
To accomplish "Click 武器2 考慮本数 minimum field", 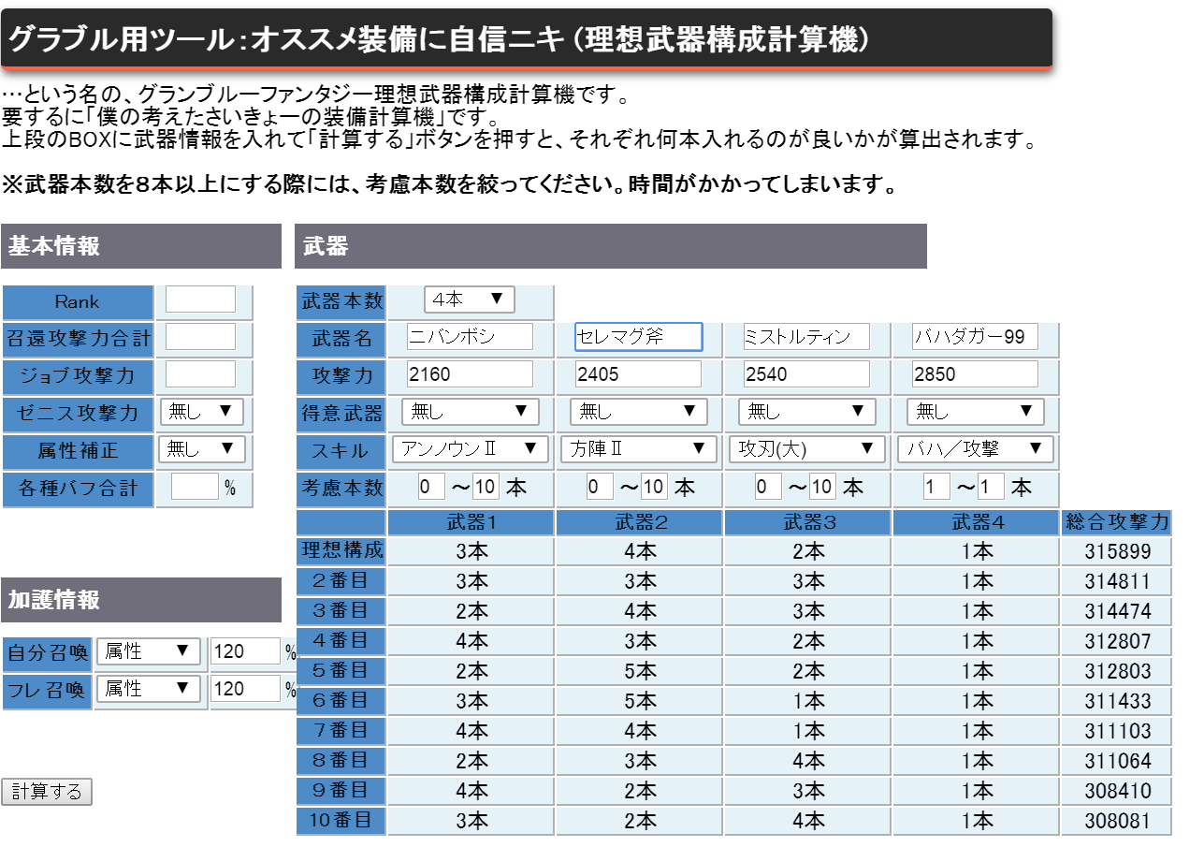I will point(600,487).
